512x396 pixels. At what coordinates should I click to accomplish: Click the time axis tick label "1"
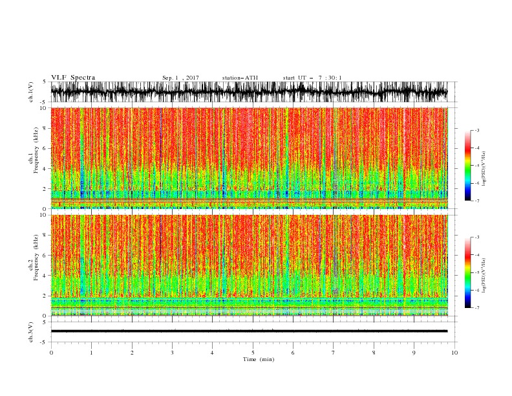coord(91,353)
